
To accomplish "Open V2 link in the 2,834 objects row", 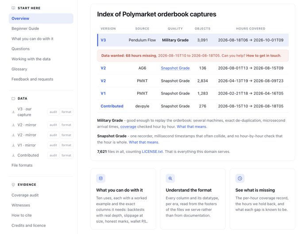I will click(x=103, y=81).
